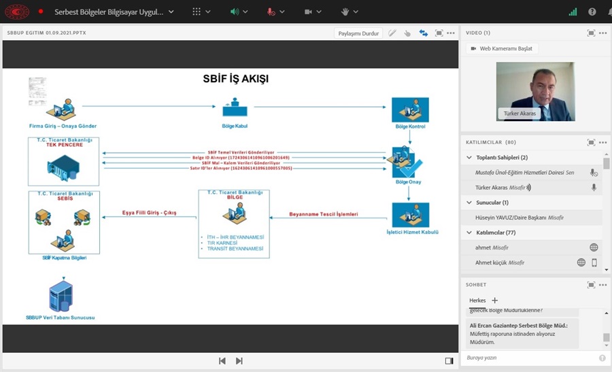This screenshot has height=372, width=612.
Task: Click the Ticaret Bakanlığı logo
Action: coord(17,12)
